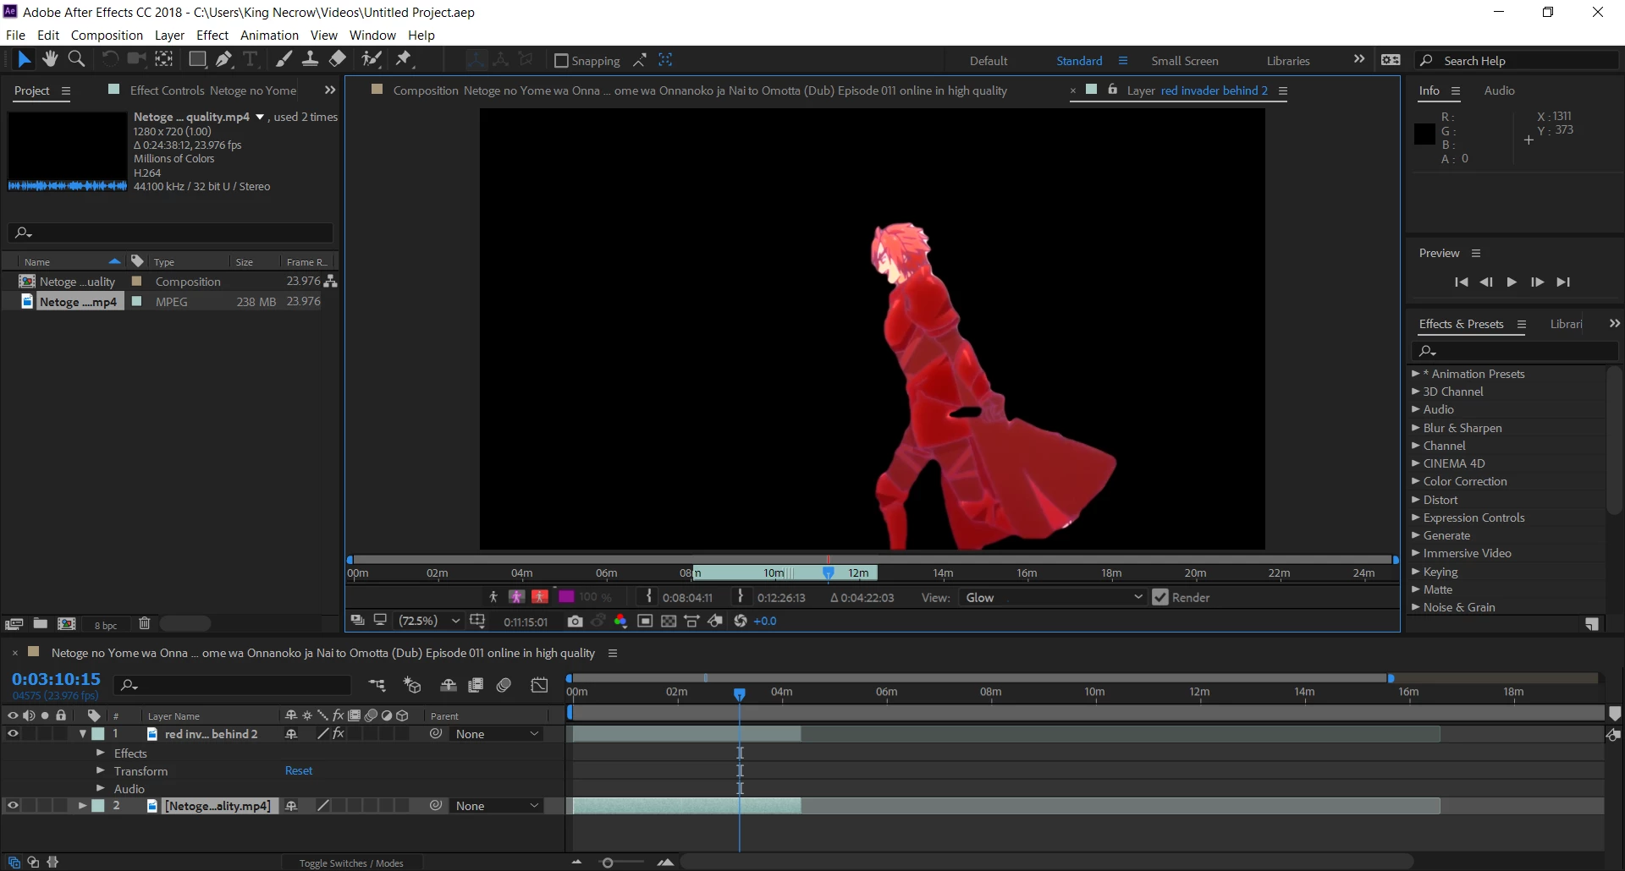The image size is (1625, 871).
Task: Take a snapshot with camera icon
Action: 576,621
